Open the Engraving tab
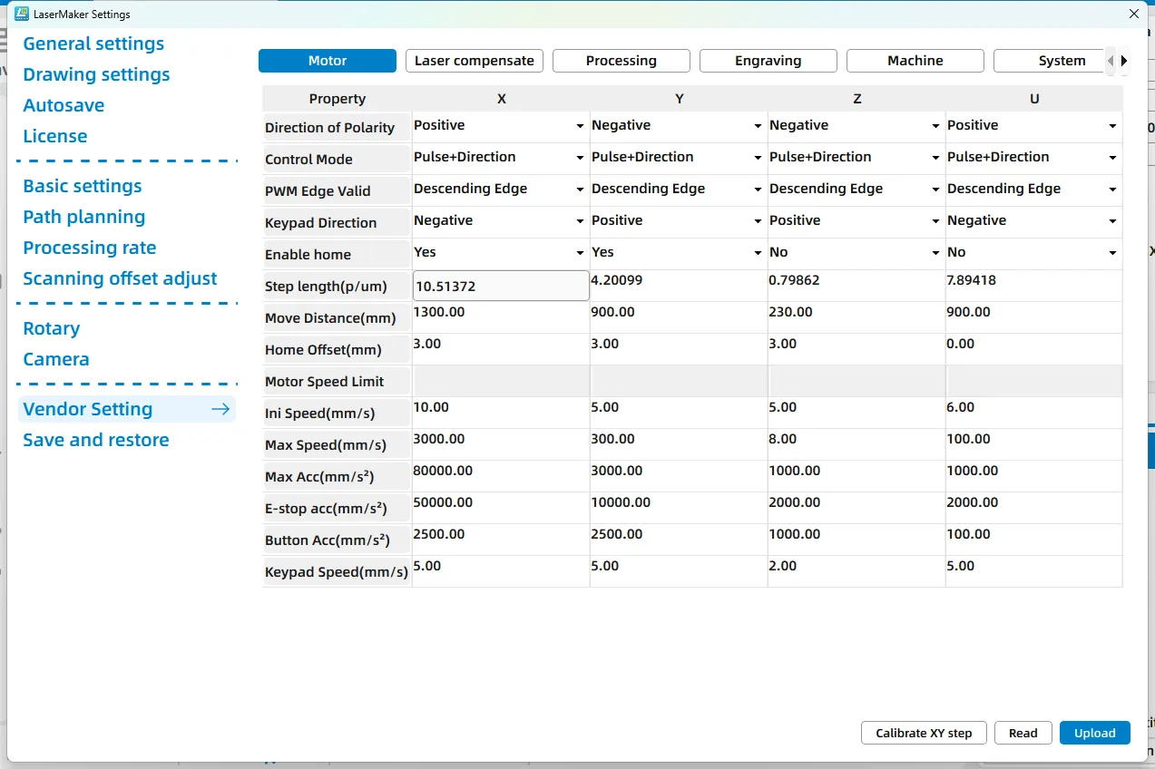The height and width of the screenshot is (769, 1155). [768, 61]
